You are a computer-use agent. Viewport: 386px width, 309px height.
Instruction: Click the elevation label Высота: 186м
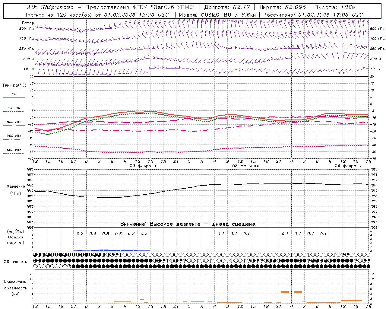click(x=335, y=7)
